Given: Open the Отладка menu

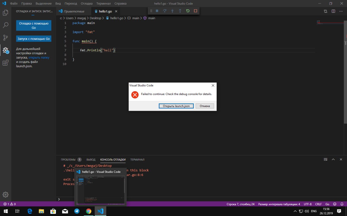Looking at the screenshot, I should click(87, 4).
